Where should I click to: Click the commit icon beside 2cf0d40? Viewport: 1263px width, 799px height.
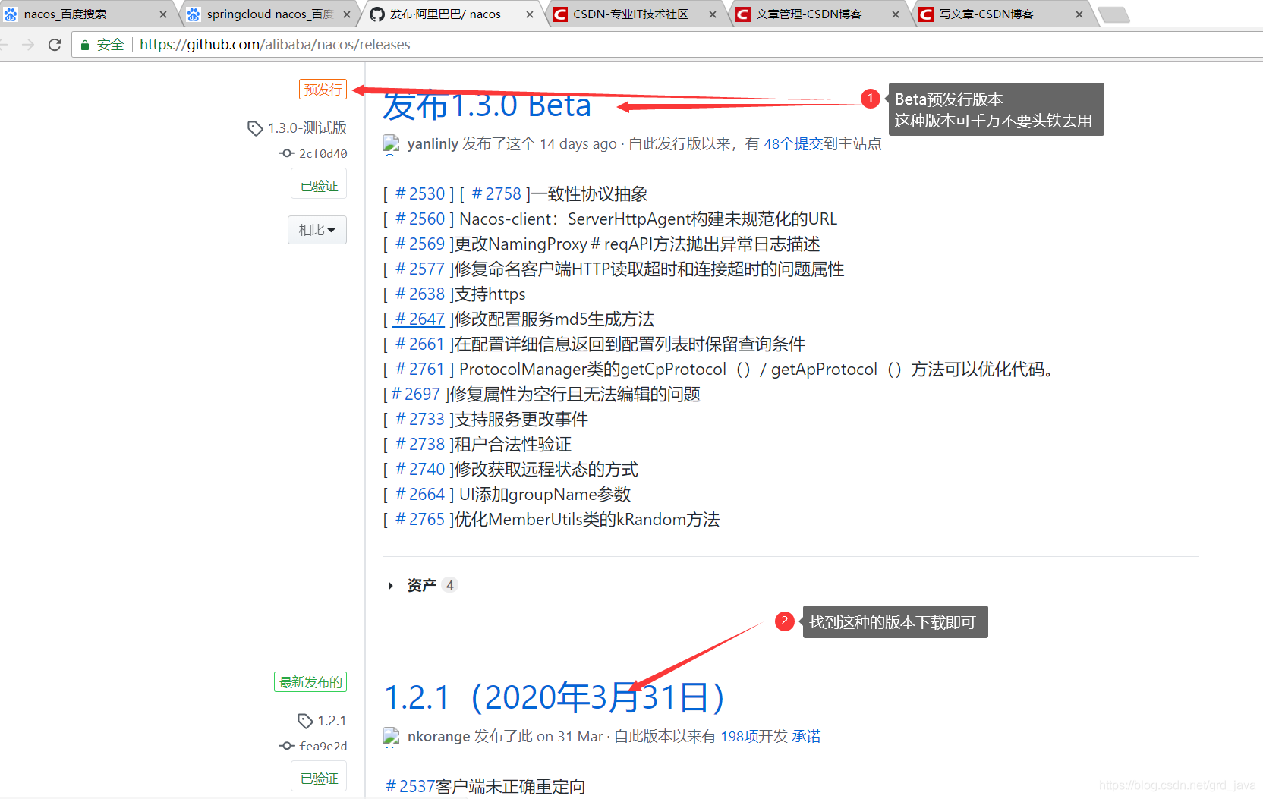(x=287, y=153)
